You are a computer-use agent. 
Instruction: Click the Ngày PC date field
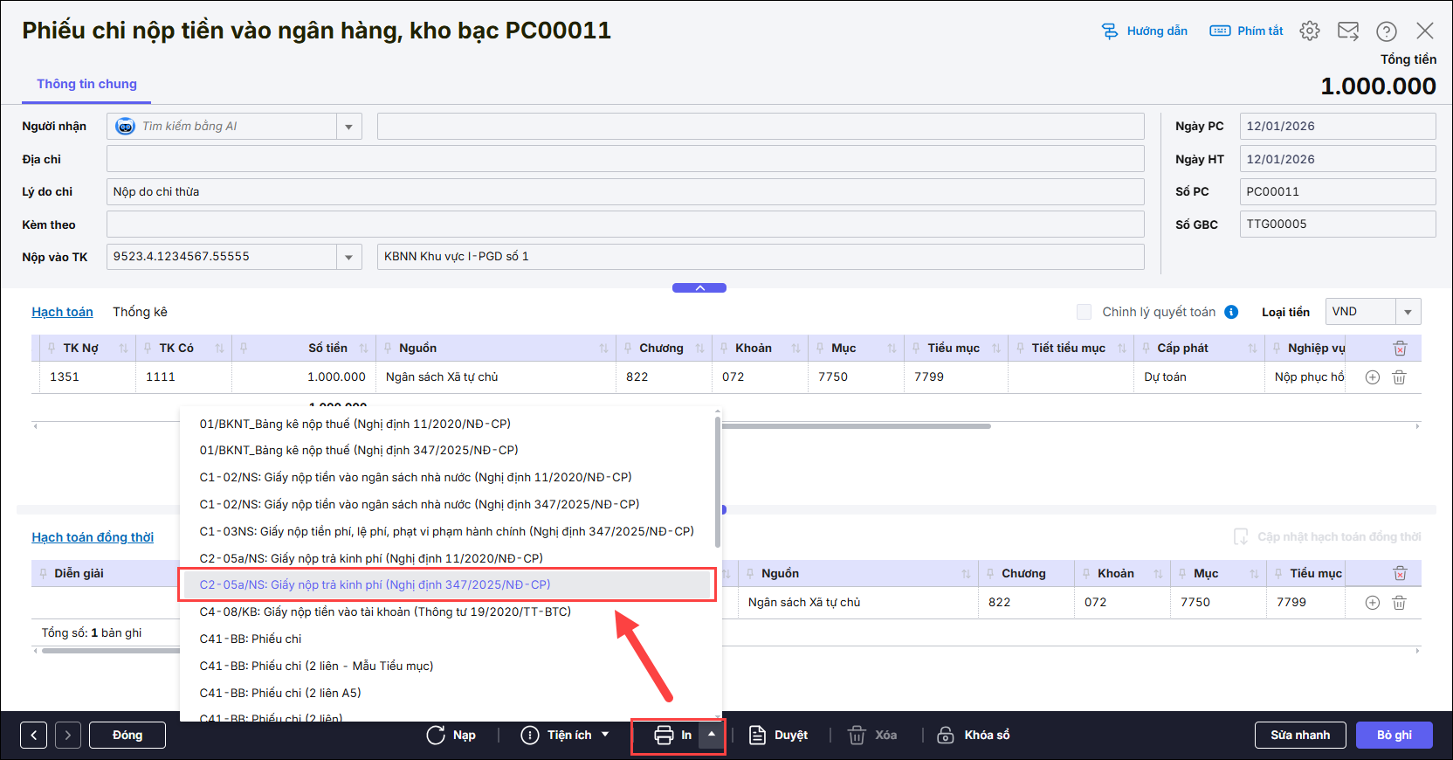[1338, 126]
